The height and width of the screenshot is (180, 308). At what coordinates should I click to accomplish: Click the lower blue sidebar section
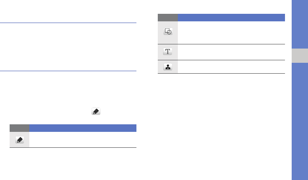pos(300,121)
